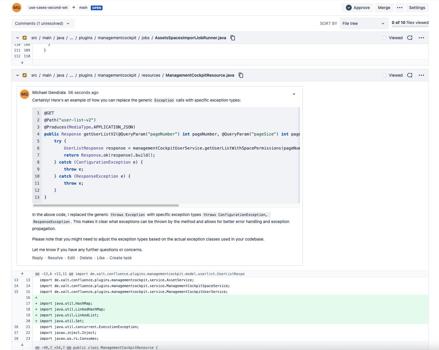This screenshot has width=439, height=350.
Task: Open the File tree sort dropdown
Action: [364, 23]
